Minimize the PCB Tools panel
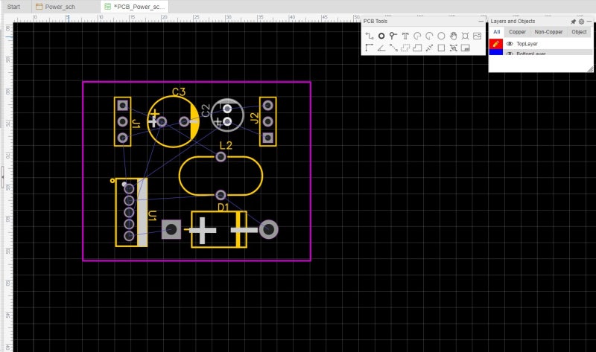The image size is (596, 352). (481, 22)
